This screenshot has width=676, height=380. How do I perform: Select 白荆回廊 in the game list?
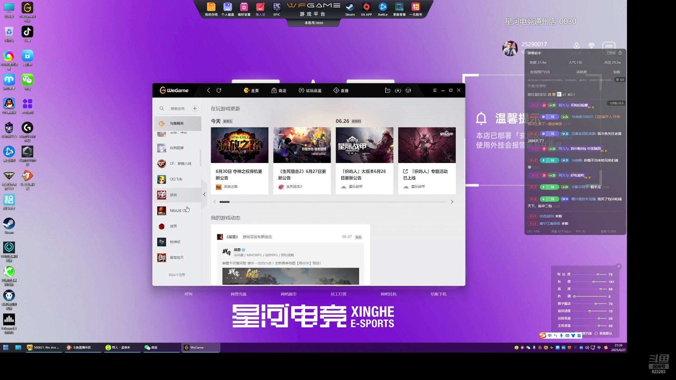pyautogui.click(x=178, y=148)
